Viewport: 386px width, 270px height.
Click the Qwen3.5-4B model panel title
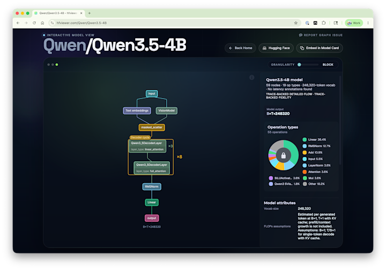pos(284,80)
